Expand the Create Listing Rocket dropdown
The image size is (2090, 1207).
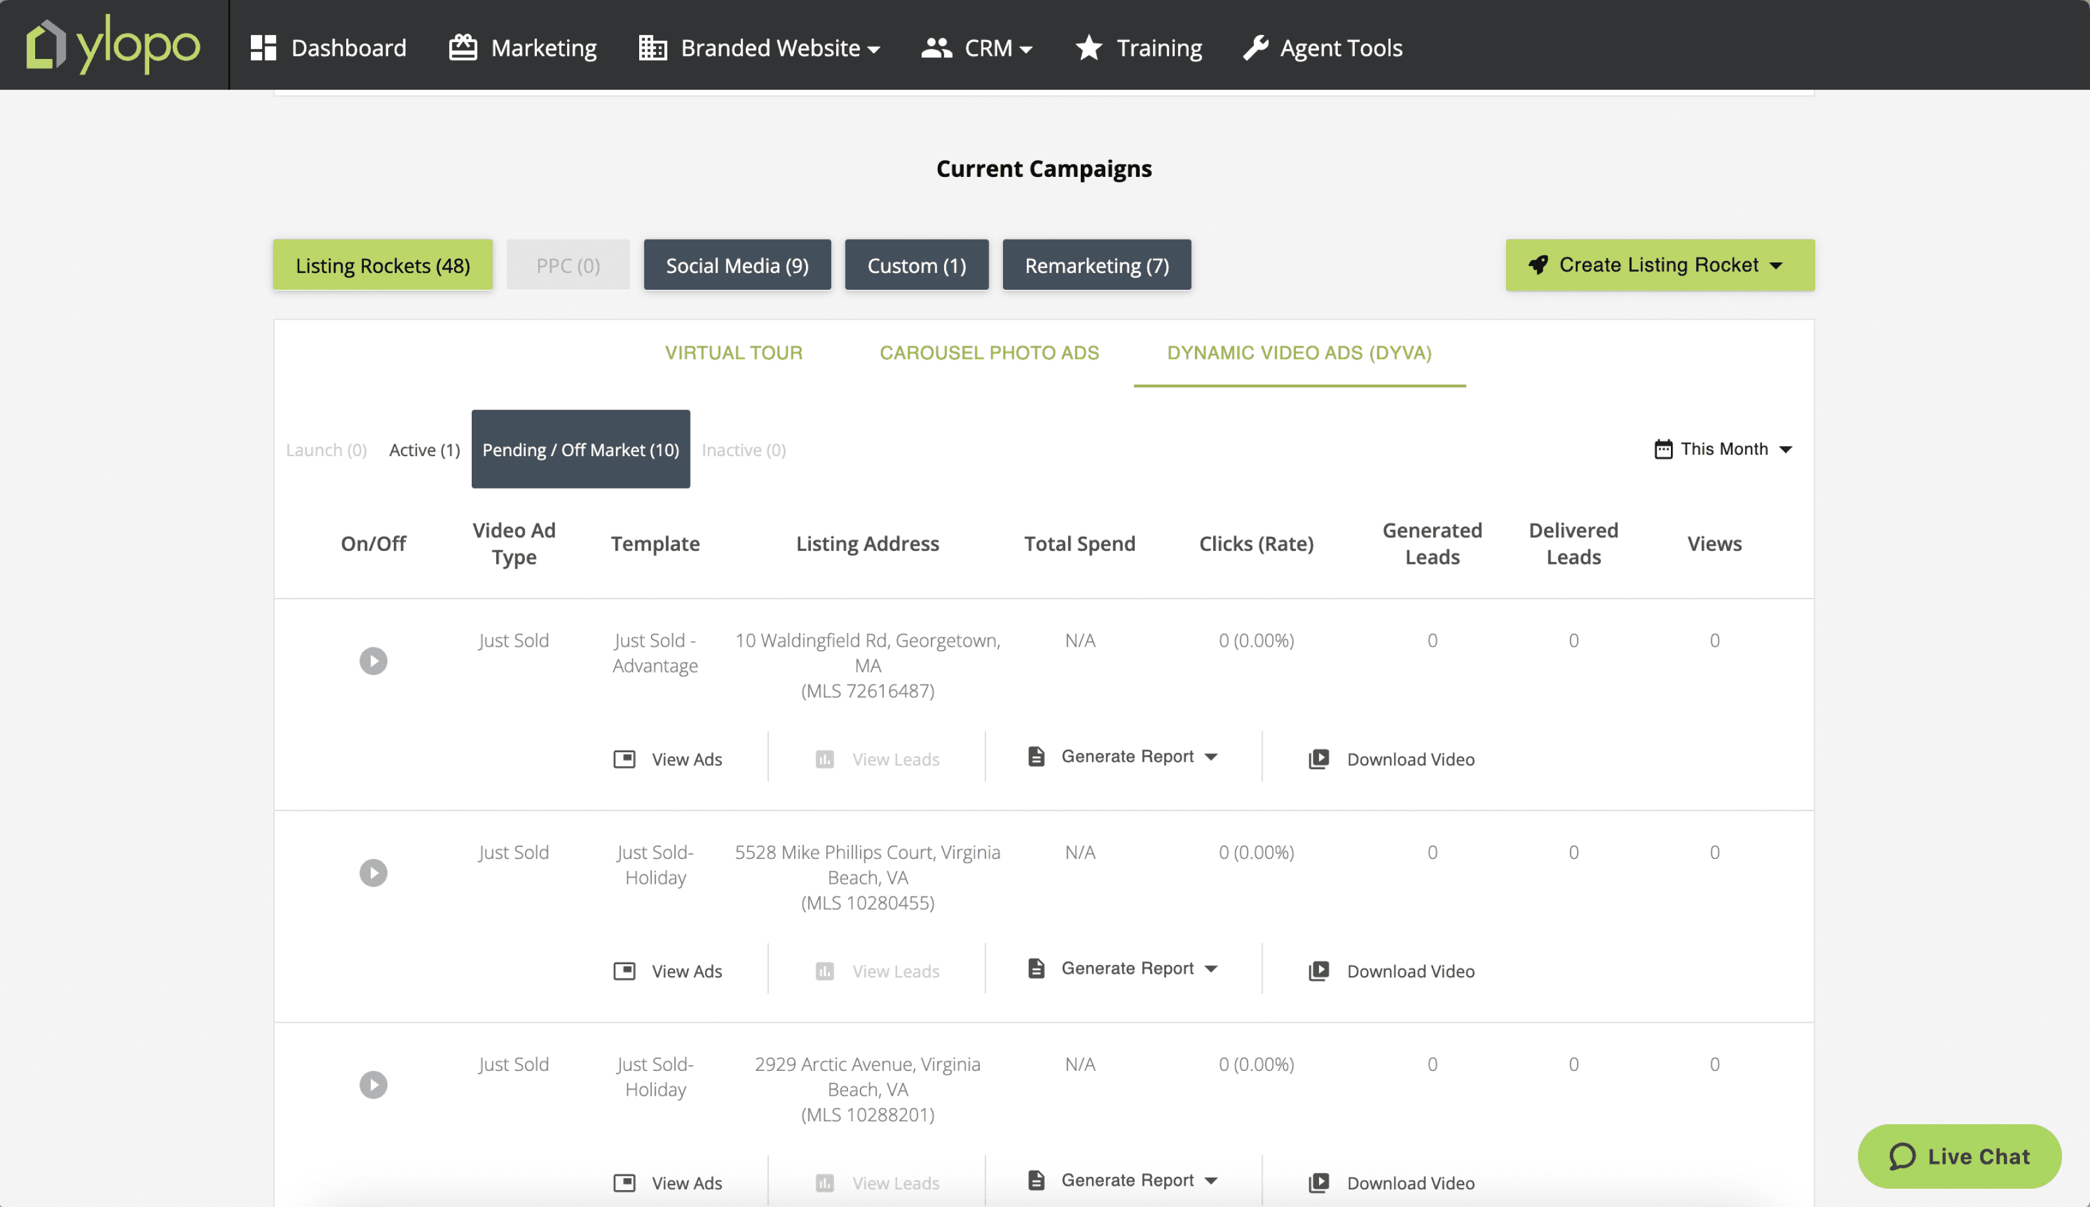point(1659,265)
